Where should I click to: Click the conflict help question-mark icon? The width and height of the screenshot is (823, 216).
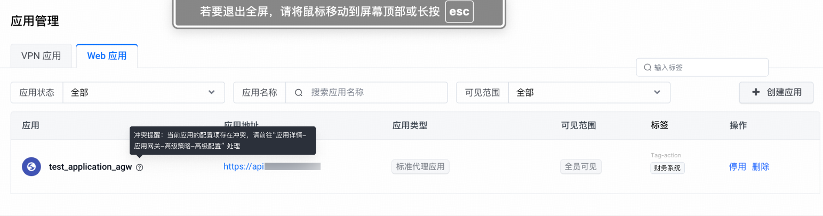(x=139, y=167)
